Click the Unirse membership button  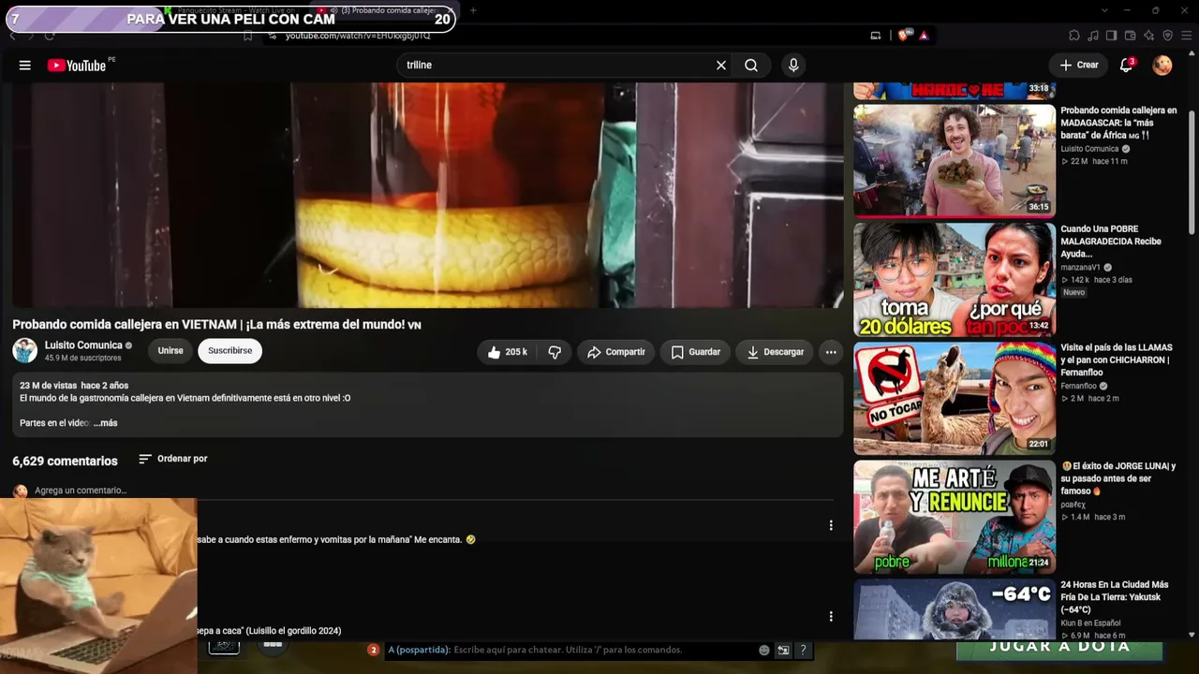[x=170, y=351]
